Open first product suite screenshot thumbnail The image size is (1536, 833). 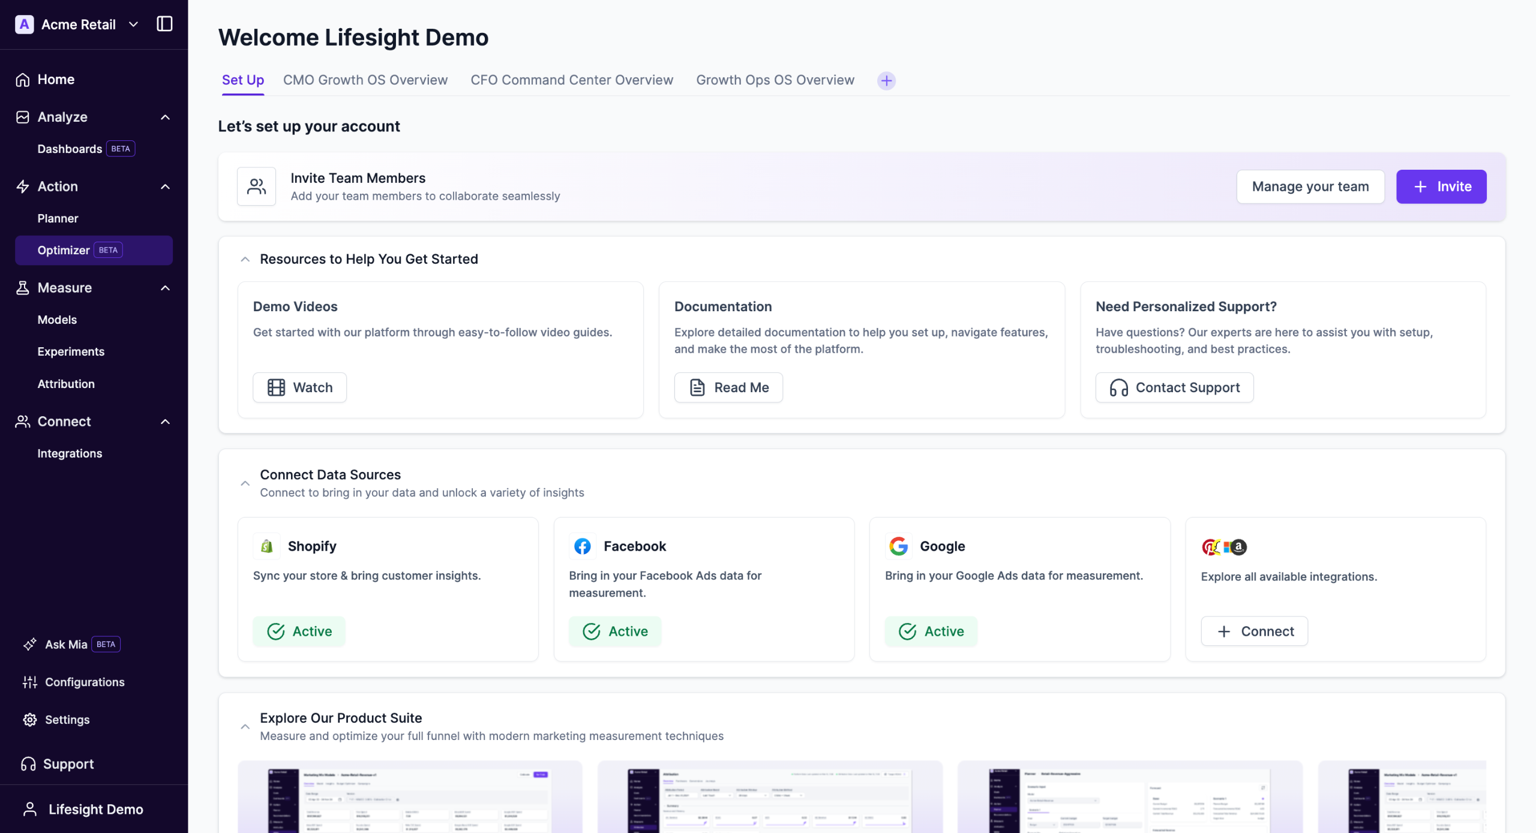click(x=410, y=797)
